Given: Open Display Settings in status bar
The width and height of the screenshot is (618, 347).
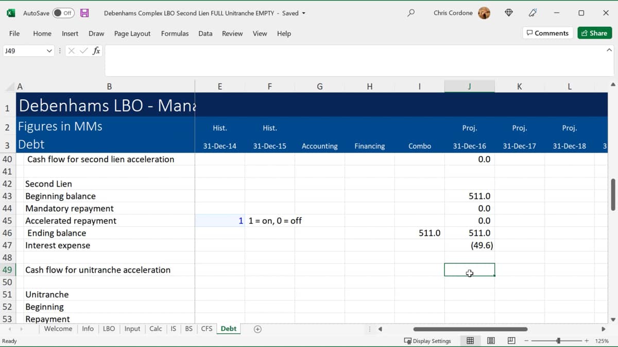Looking at the screenshot, I should click(427, 341).
